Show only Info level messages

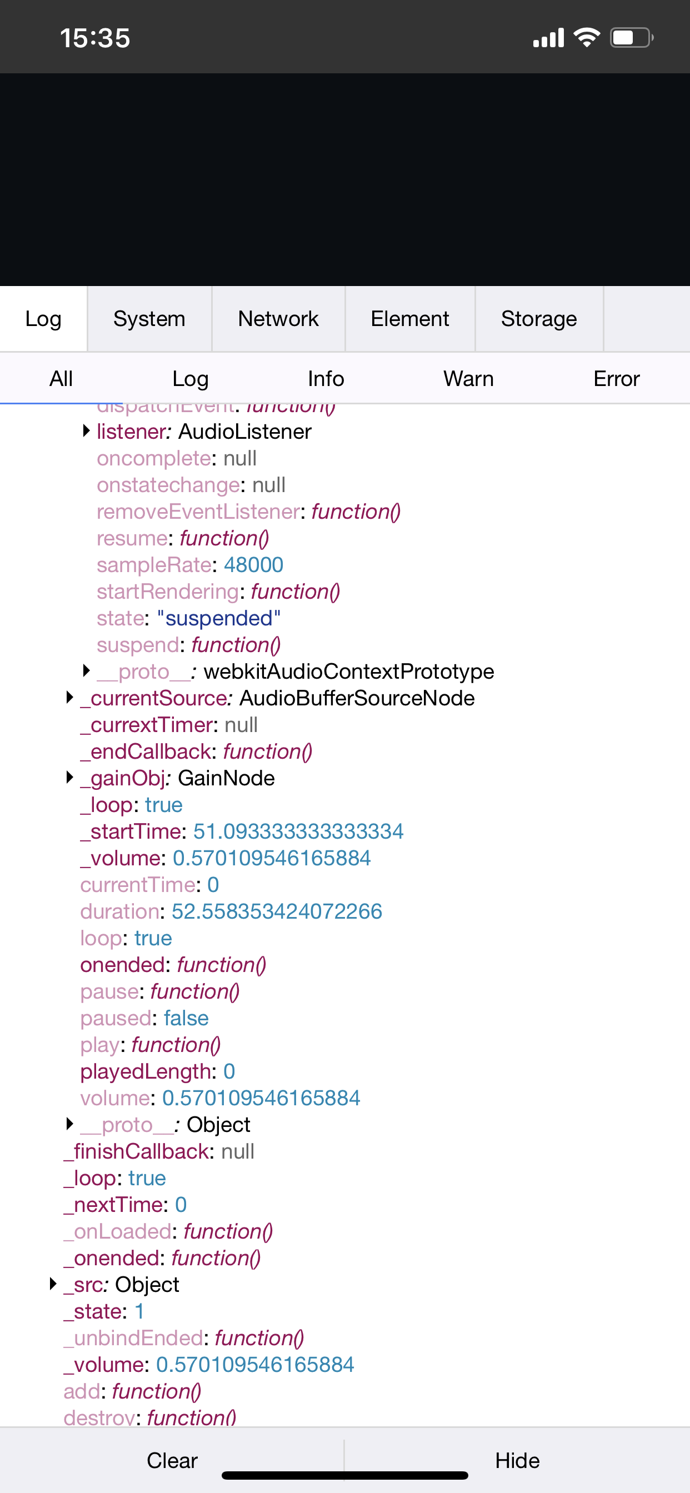click(x=326, y=379)
